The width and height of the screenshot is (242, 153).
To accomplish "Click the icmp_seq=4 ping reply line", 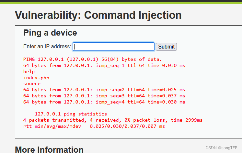I will tap(104, 102).
